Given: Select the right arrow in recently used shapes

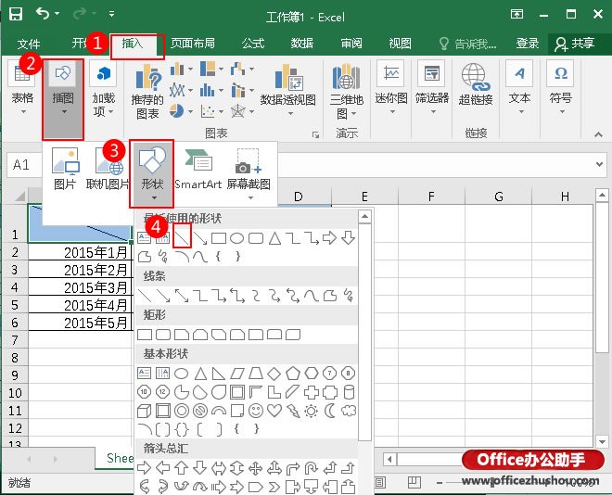Looking at the screenshot, I should [x=330, y=237].
